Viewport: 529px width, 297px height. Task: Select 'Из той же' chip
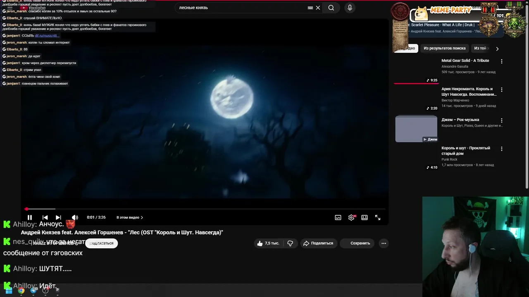[481, 48]
